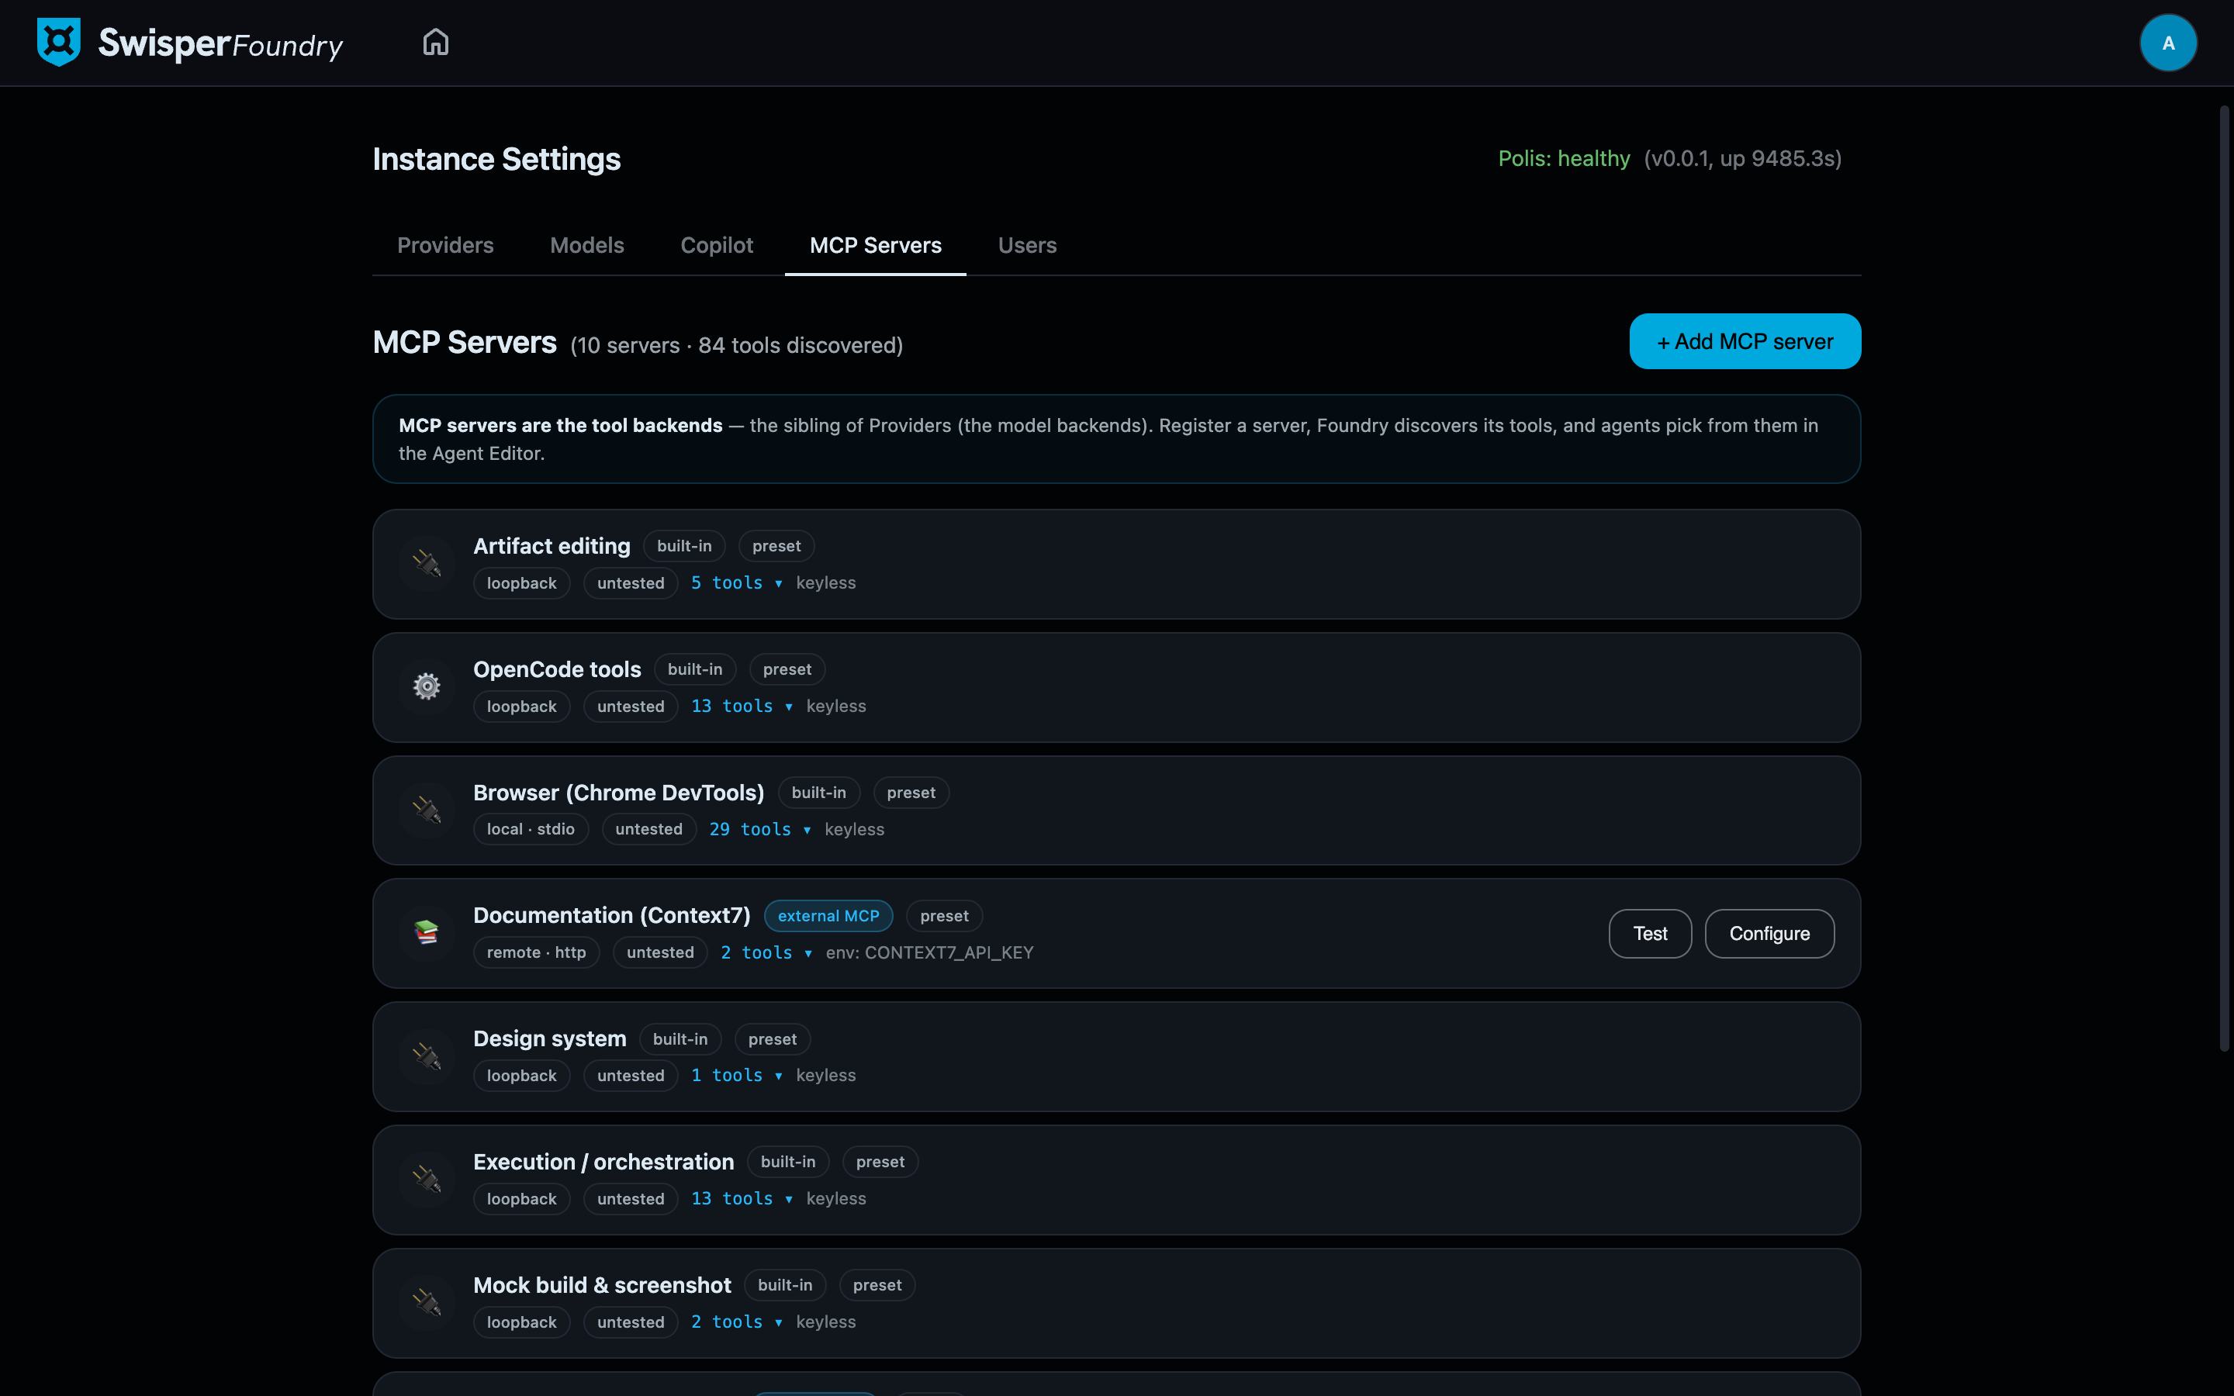
Task: Click 'Mock build & screenshot' server name
Action: (602, 1285)
